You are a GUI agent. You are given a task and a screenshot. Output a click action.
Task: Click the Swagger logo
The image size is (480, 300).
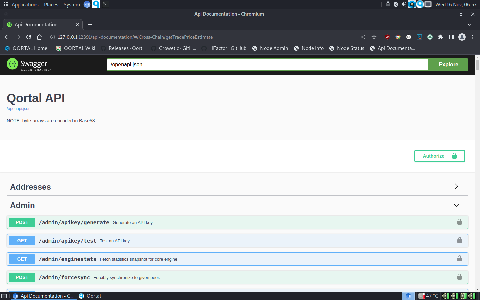(x=30, y=64)
